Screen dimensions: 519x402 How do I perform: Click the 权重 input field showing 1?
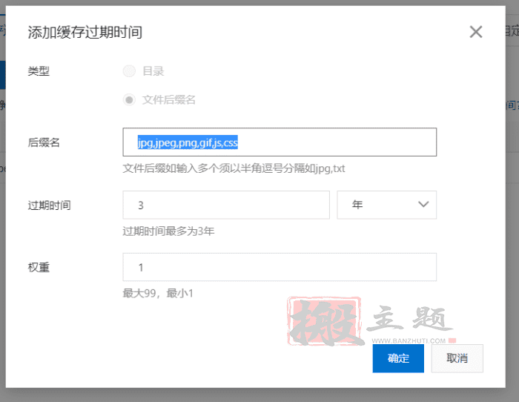pos(280,267)
